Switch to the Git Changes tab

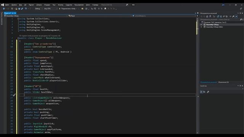tap(223, 82)
